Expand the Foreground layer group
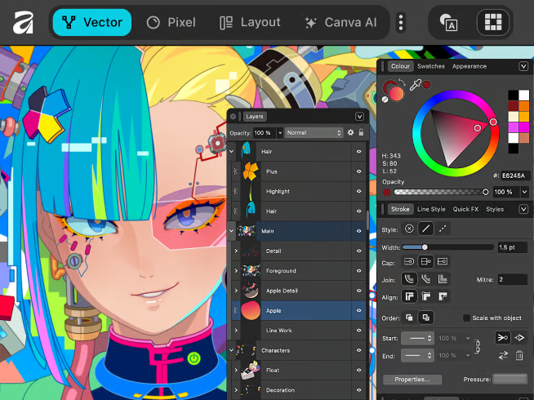Viewport: 534px width, 400px height. click(x=236, y=271)
